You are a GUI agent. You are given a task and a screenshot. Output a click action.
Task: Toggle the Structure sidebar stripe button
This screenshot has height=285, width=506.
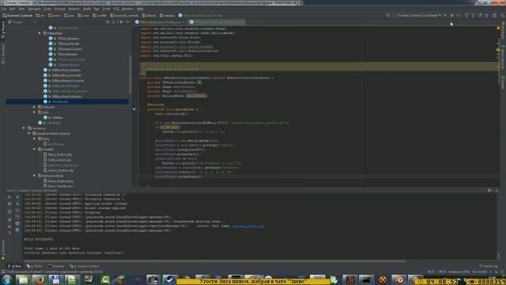point(3,55)
